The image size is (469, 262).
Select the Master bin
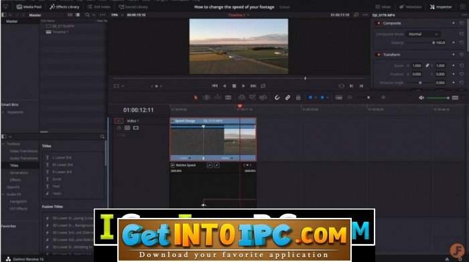click(x=11, y=21)
